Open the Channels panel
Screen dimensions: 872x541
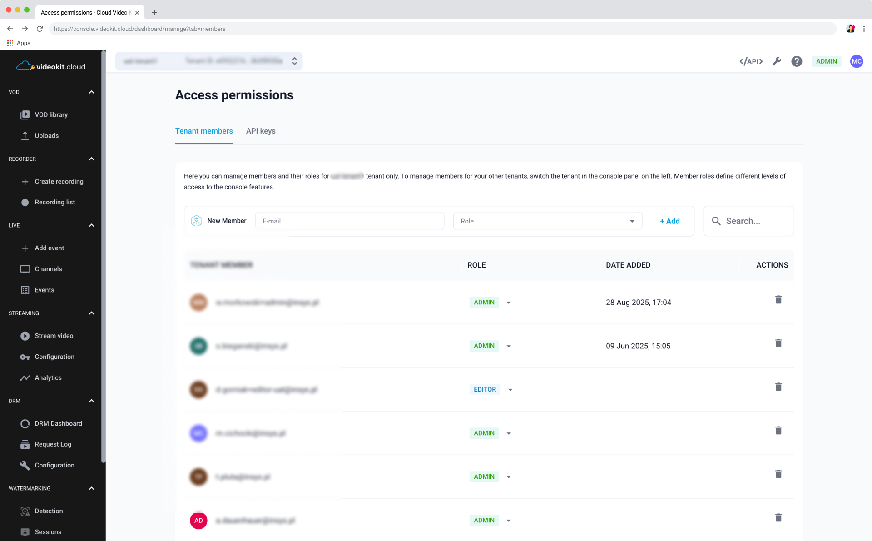coord(48,269)
